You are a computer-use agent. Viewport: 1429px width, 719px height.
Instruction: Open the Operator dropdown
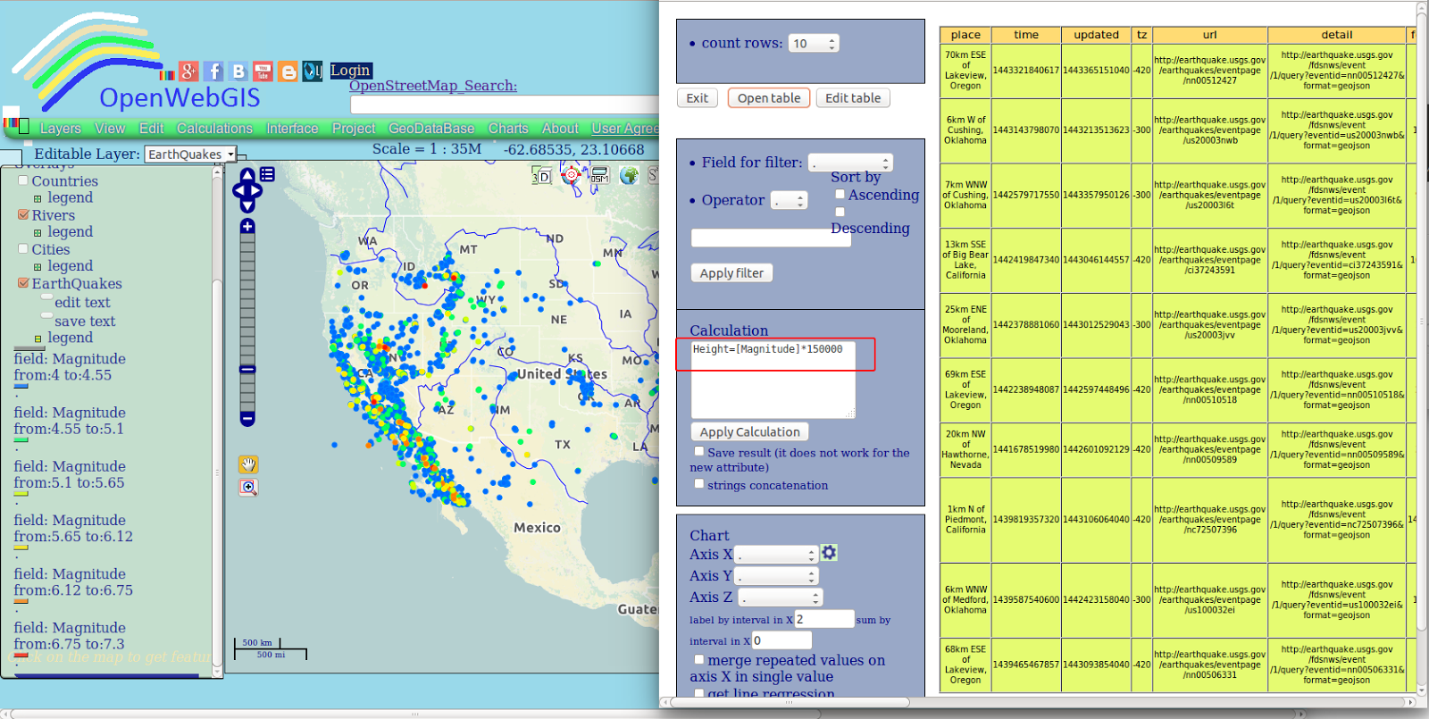790,201
